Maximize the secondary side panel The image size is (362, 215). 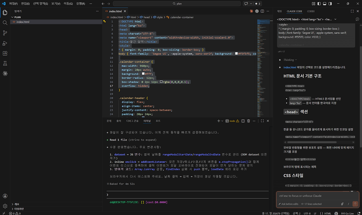coord(352,11)
